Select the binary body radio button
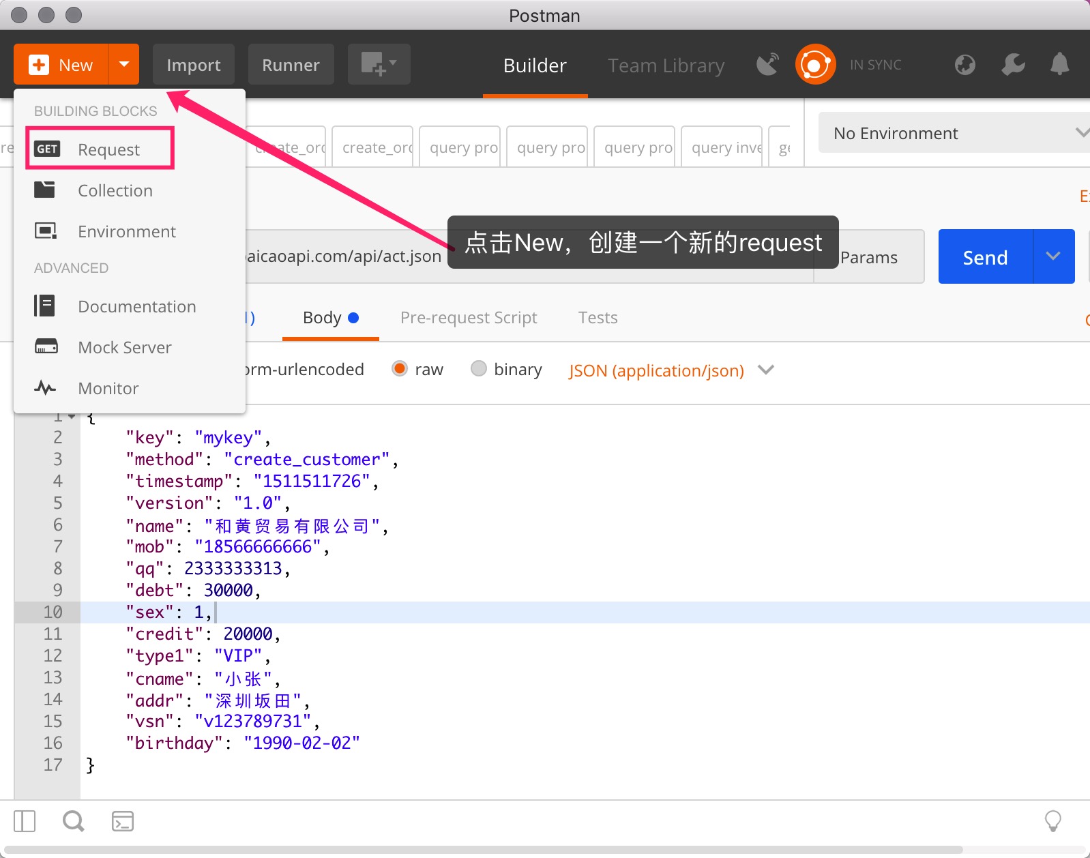The width and height of the screenshot is (1090, 858). (479, 369)
